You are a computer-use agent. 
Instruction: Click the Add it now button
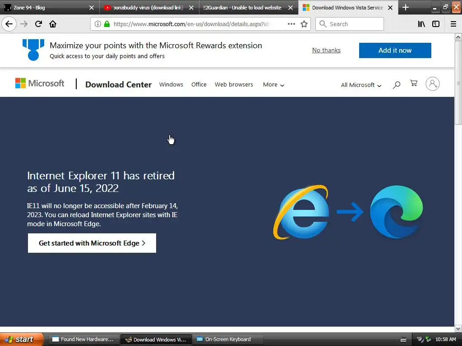pos(395,50)
